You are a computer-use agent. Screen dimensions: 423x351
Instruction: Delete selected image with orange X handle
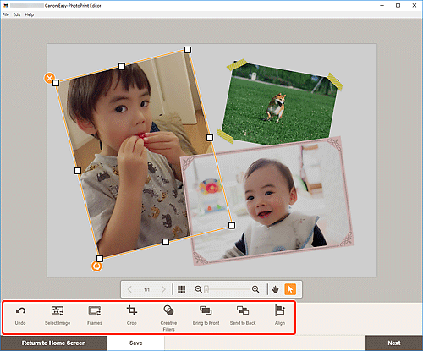click(49, 78)
